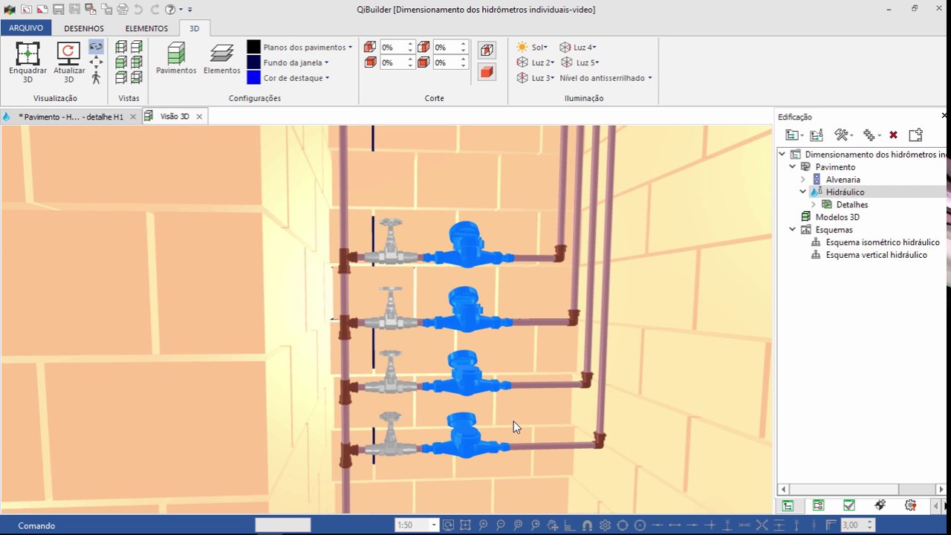Collapse the Esquemas tree node
This screenshot has width=951, height=535.
(x=792, y=230)
